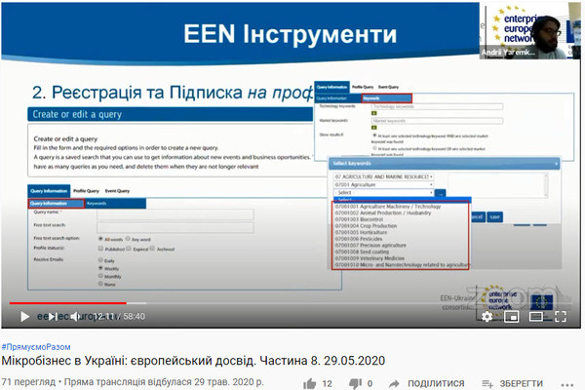Click the Create or edit a query header
The image size is (585, 390).
pyautogui.click(x=170, y=114)
